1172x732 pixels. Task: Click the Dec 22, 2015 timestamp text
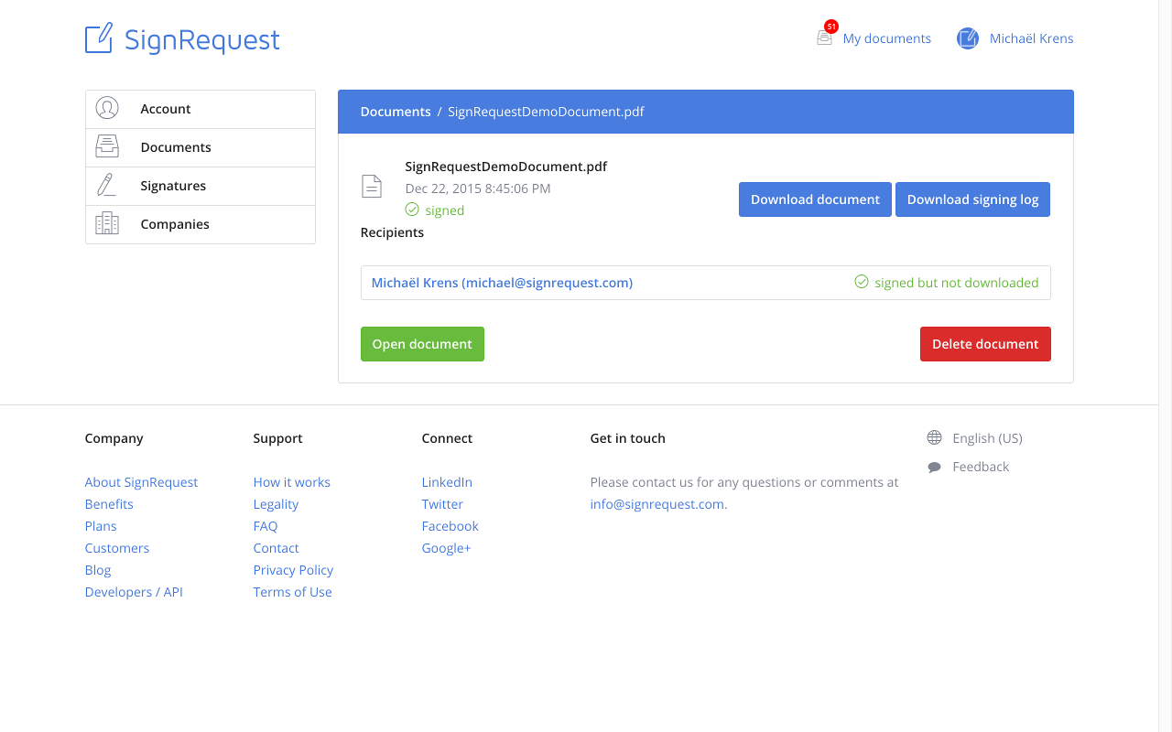(x=478, y=188)
